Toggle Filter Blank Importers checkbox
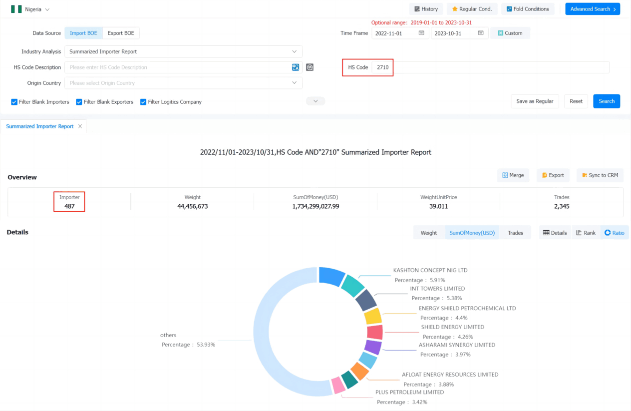Screen dimensions: 631x411 pyautogui.click(x=14, y=102)
